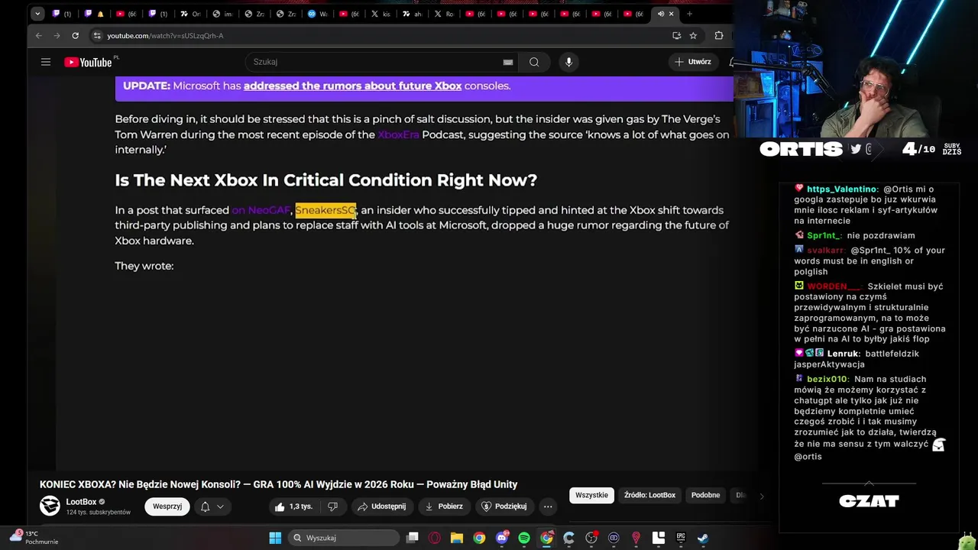Open the browser extensions puzzle icon
The width and height of the screenshot is (978, 550).
[x=719, y=35]
